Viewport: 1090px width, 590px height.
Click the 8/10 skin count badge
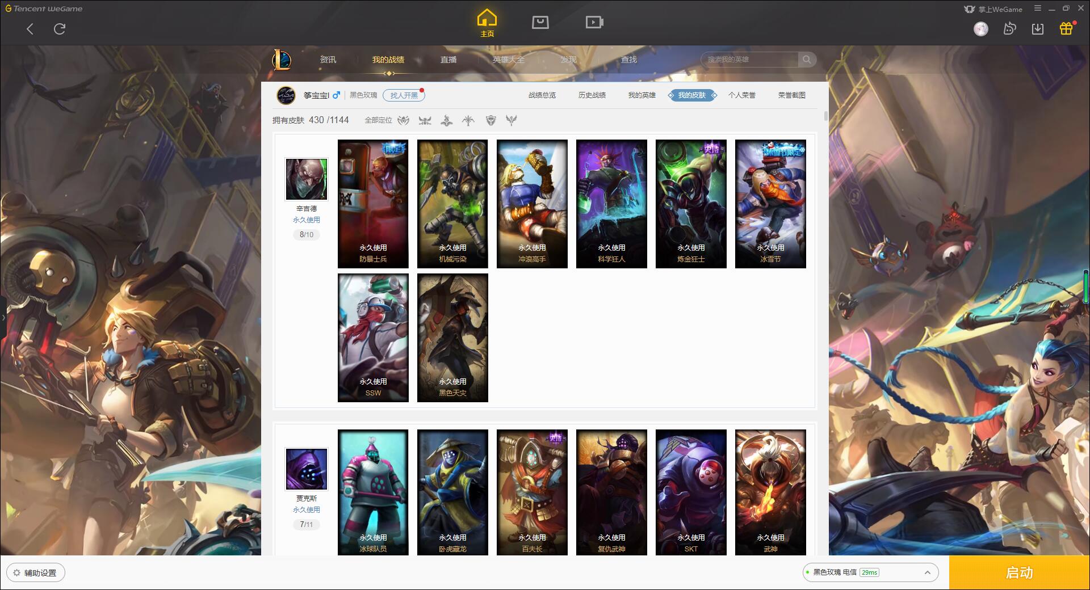pyautogui.click(x=307, y=234)
